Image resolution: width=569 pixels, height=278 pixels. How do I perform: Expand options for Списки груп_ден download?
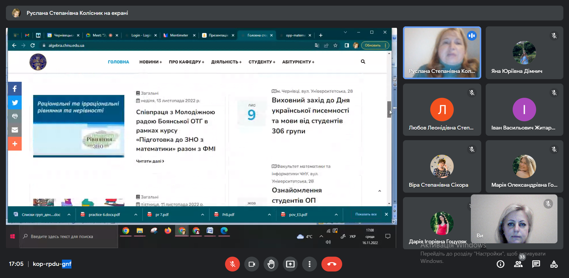(x=69, y=215)
